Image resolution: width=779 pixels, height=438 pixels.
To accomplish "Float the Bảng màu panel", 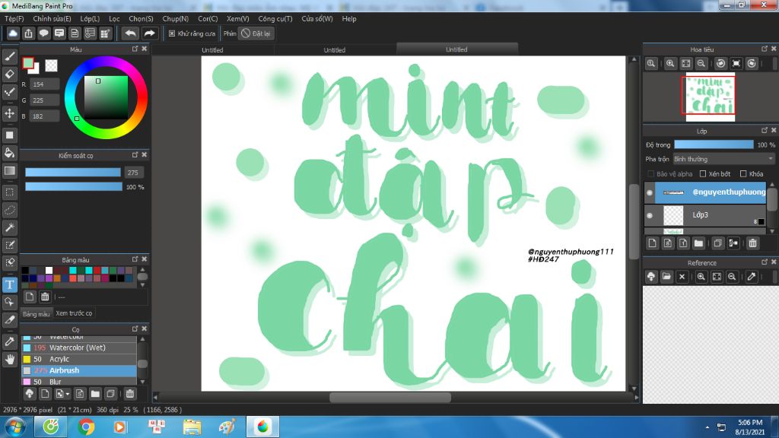I will (x=135, y=259).
